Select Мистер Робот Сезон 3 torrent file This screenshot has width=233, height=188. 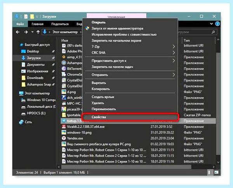click(x=106, y=161)
